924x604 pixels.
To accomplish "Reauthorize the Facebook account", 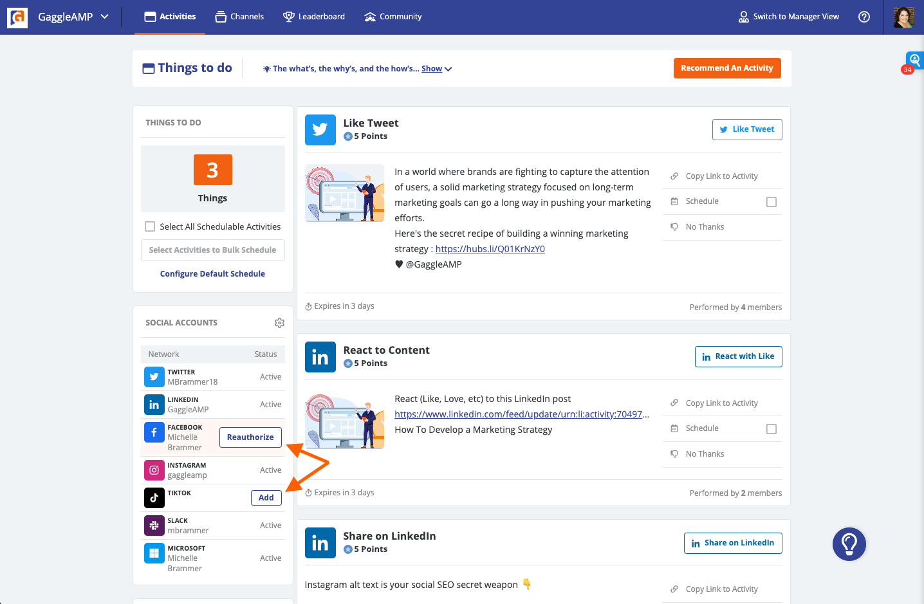I will point(250,437).
